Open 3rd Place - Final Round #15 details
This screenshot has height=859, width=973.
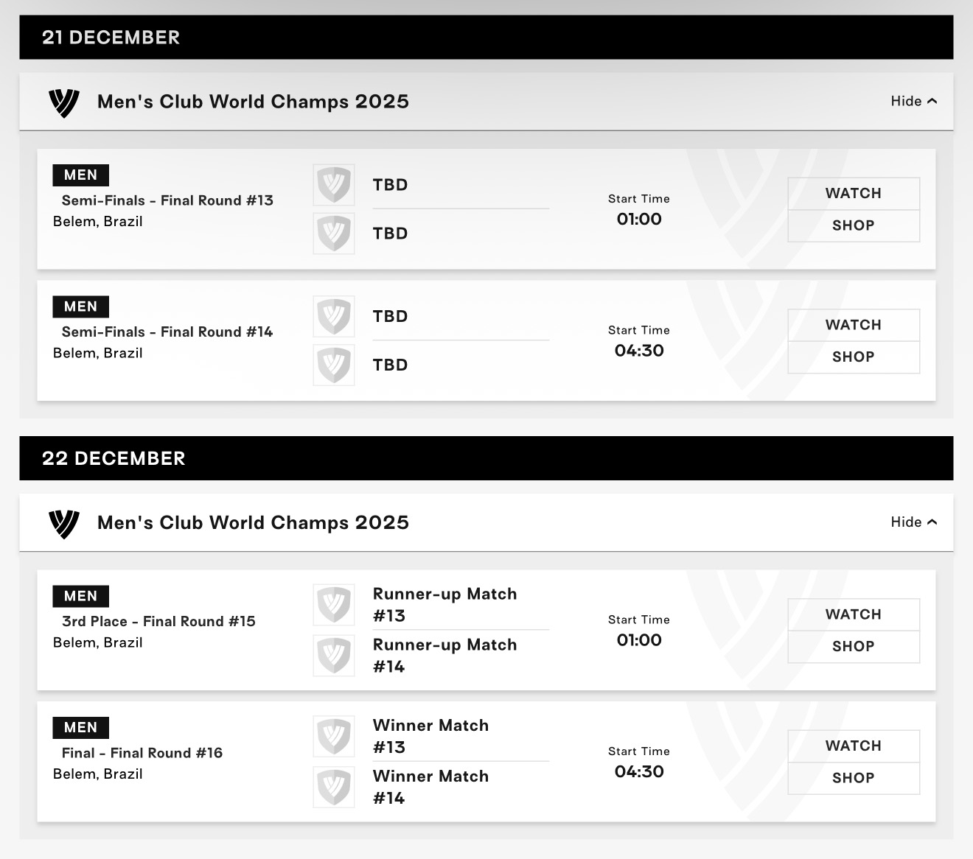coord(158,621)
